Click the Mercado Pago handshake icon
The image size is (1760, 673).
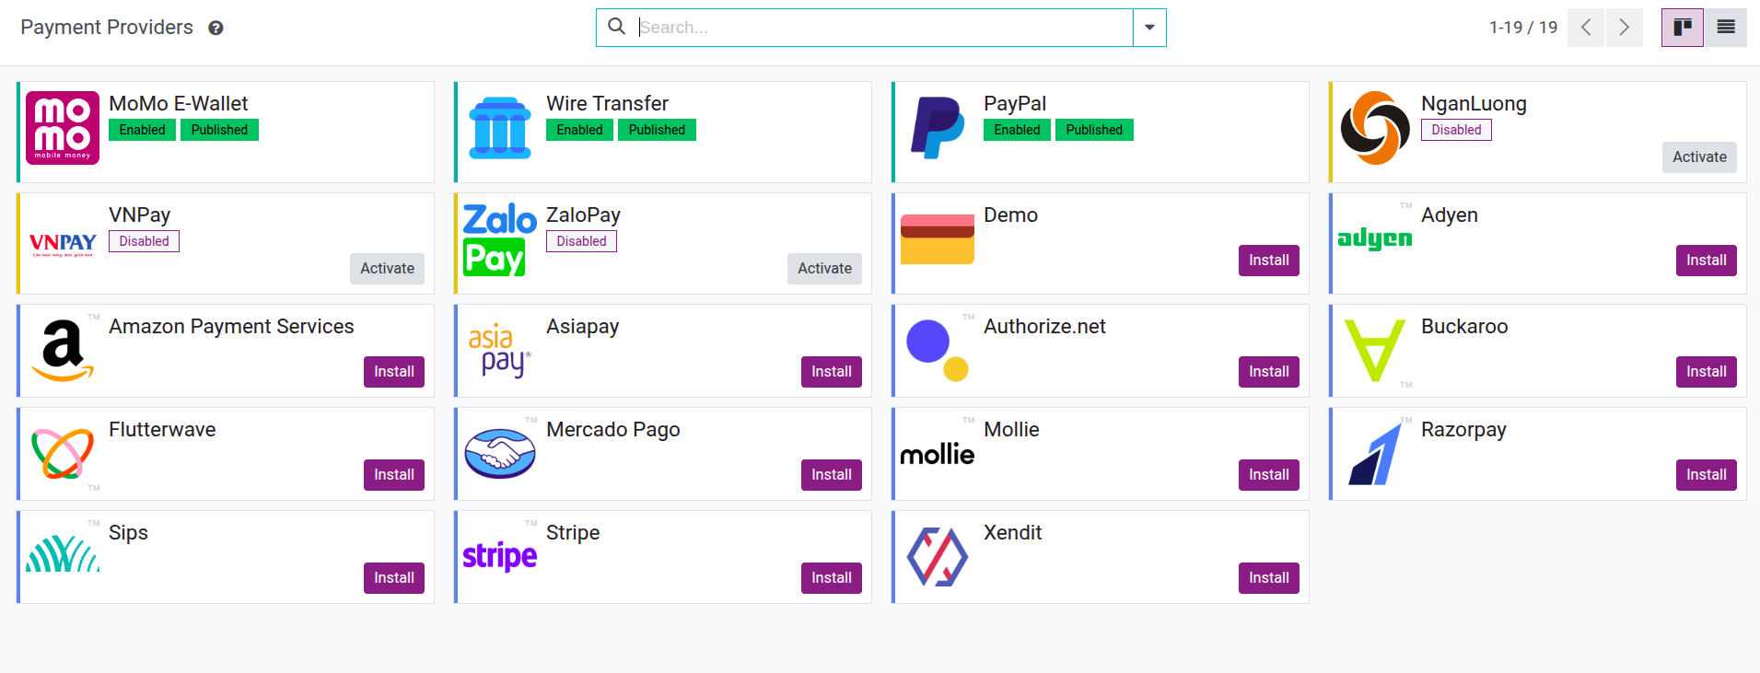500,453
